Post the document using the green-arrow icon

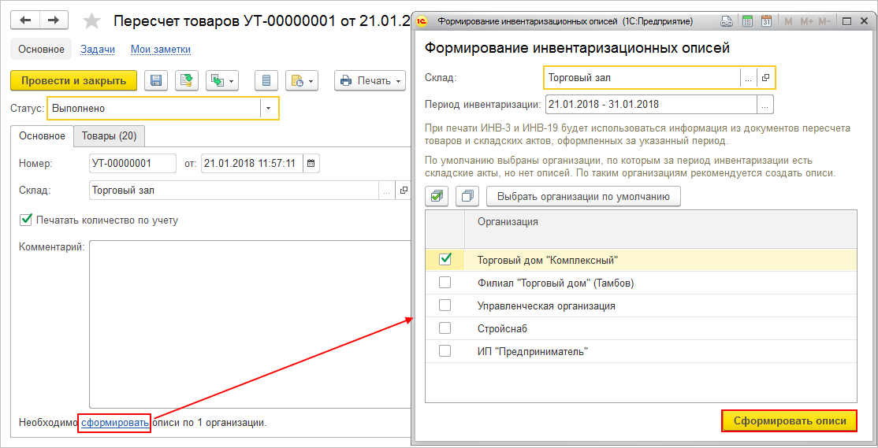point(187,80)
